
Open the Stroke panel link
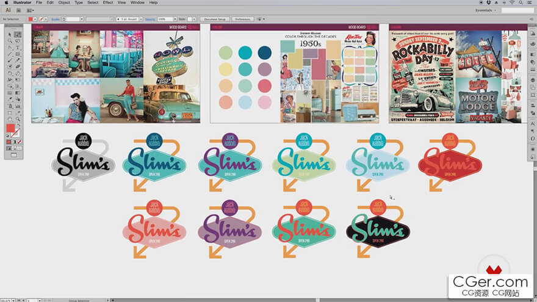(x=55, y=19)
